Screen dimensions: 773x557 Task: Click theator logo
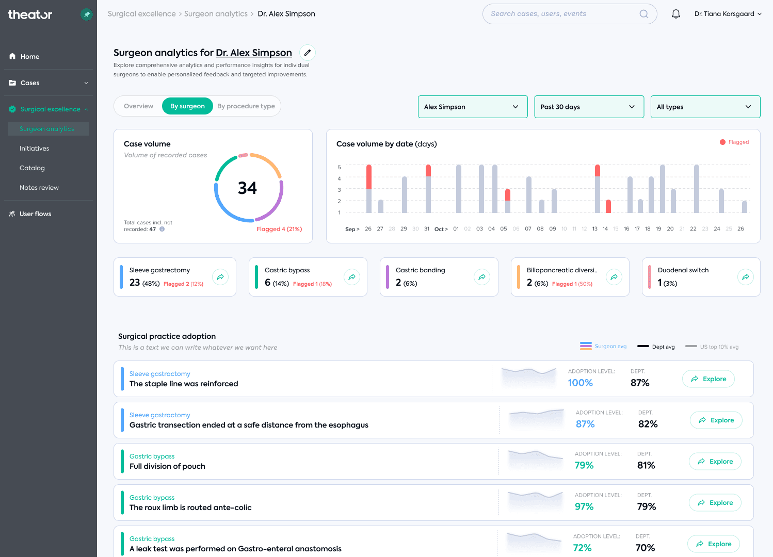click(30, 14)
